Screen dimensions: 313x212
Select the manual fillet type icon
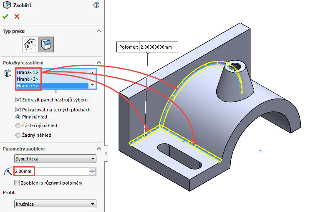pos(30,44)
